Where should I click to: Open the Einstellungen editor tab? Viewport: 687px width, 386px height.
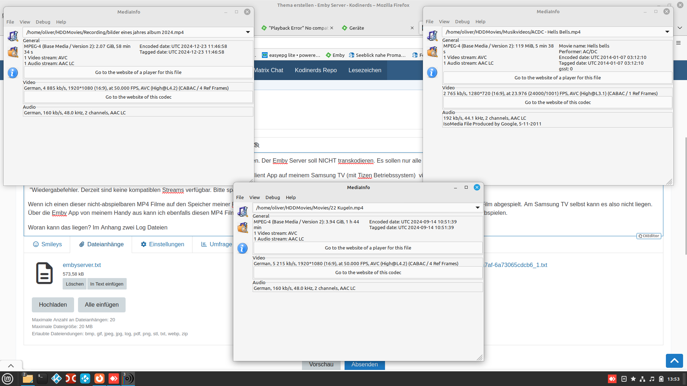tap(162, 244)
